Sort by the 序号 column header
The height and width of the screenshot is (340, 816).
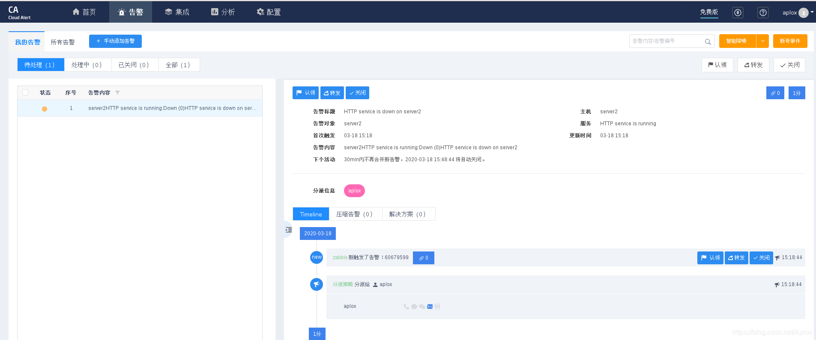(71, 93)
